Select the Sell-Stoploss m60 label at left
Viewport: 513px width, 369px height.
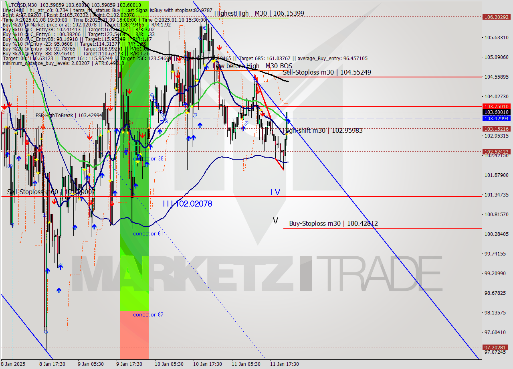(51, 192)
